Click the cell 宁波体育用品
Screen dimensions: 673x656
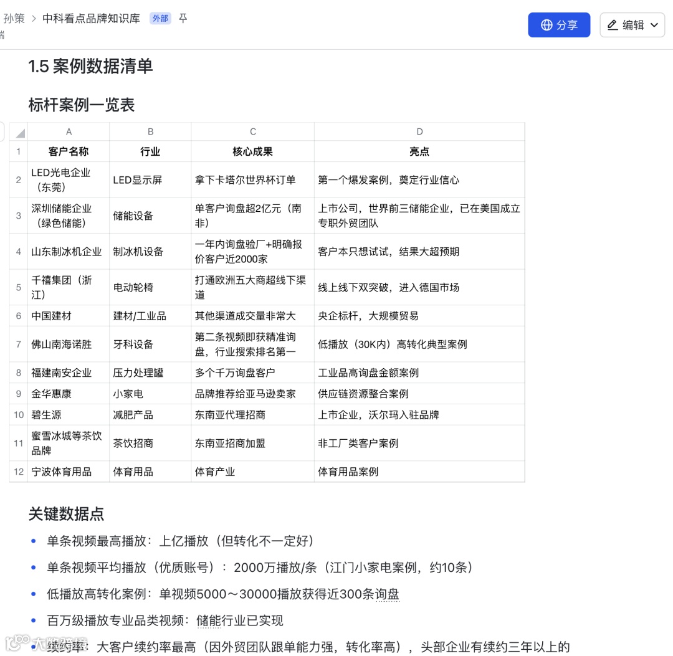69,472
